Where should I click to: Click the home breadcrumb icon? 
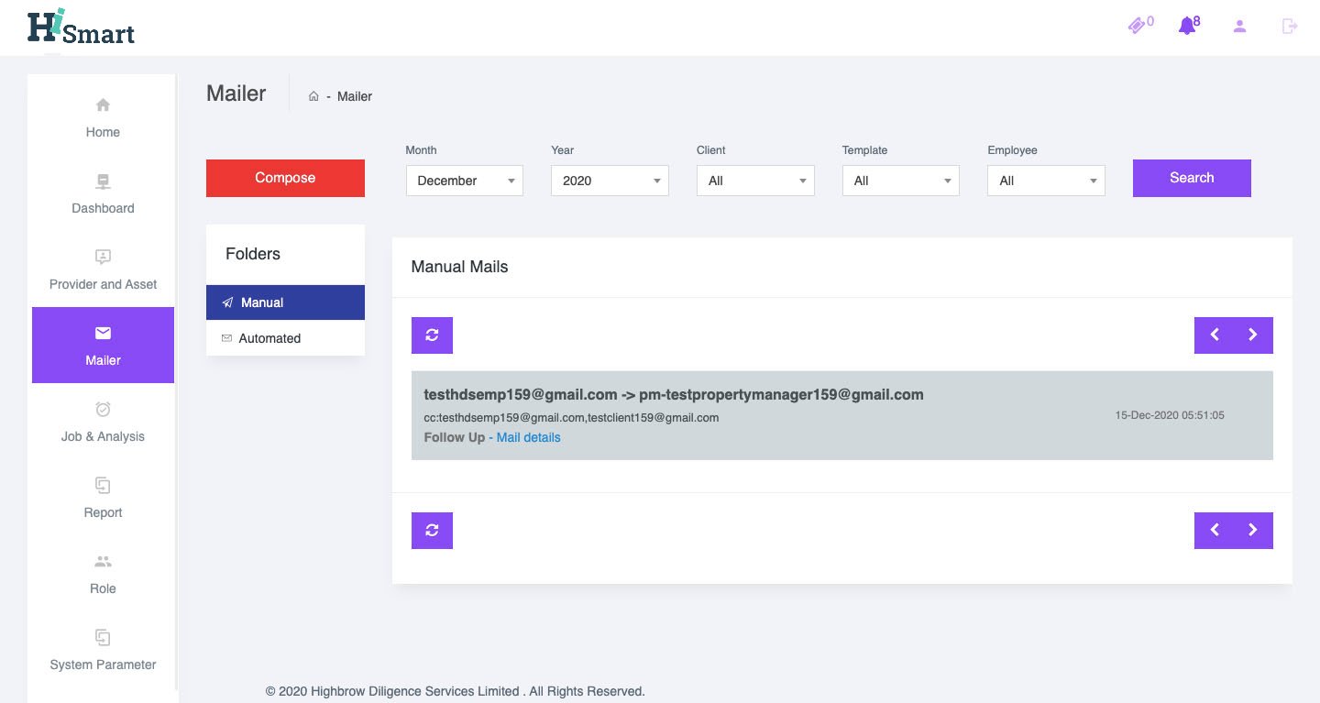pyautogui.click(x=313, y=96)
